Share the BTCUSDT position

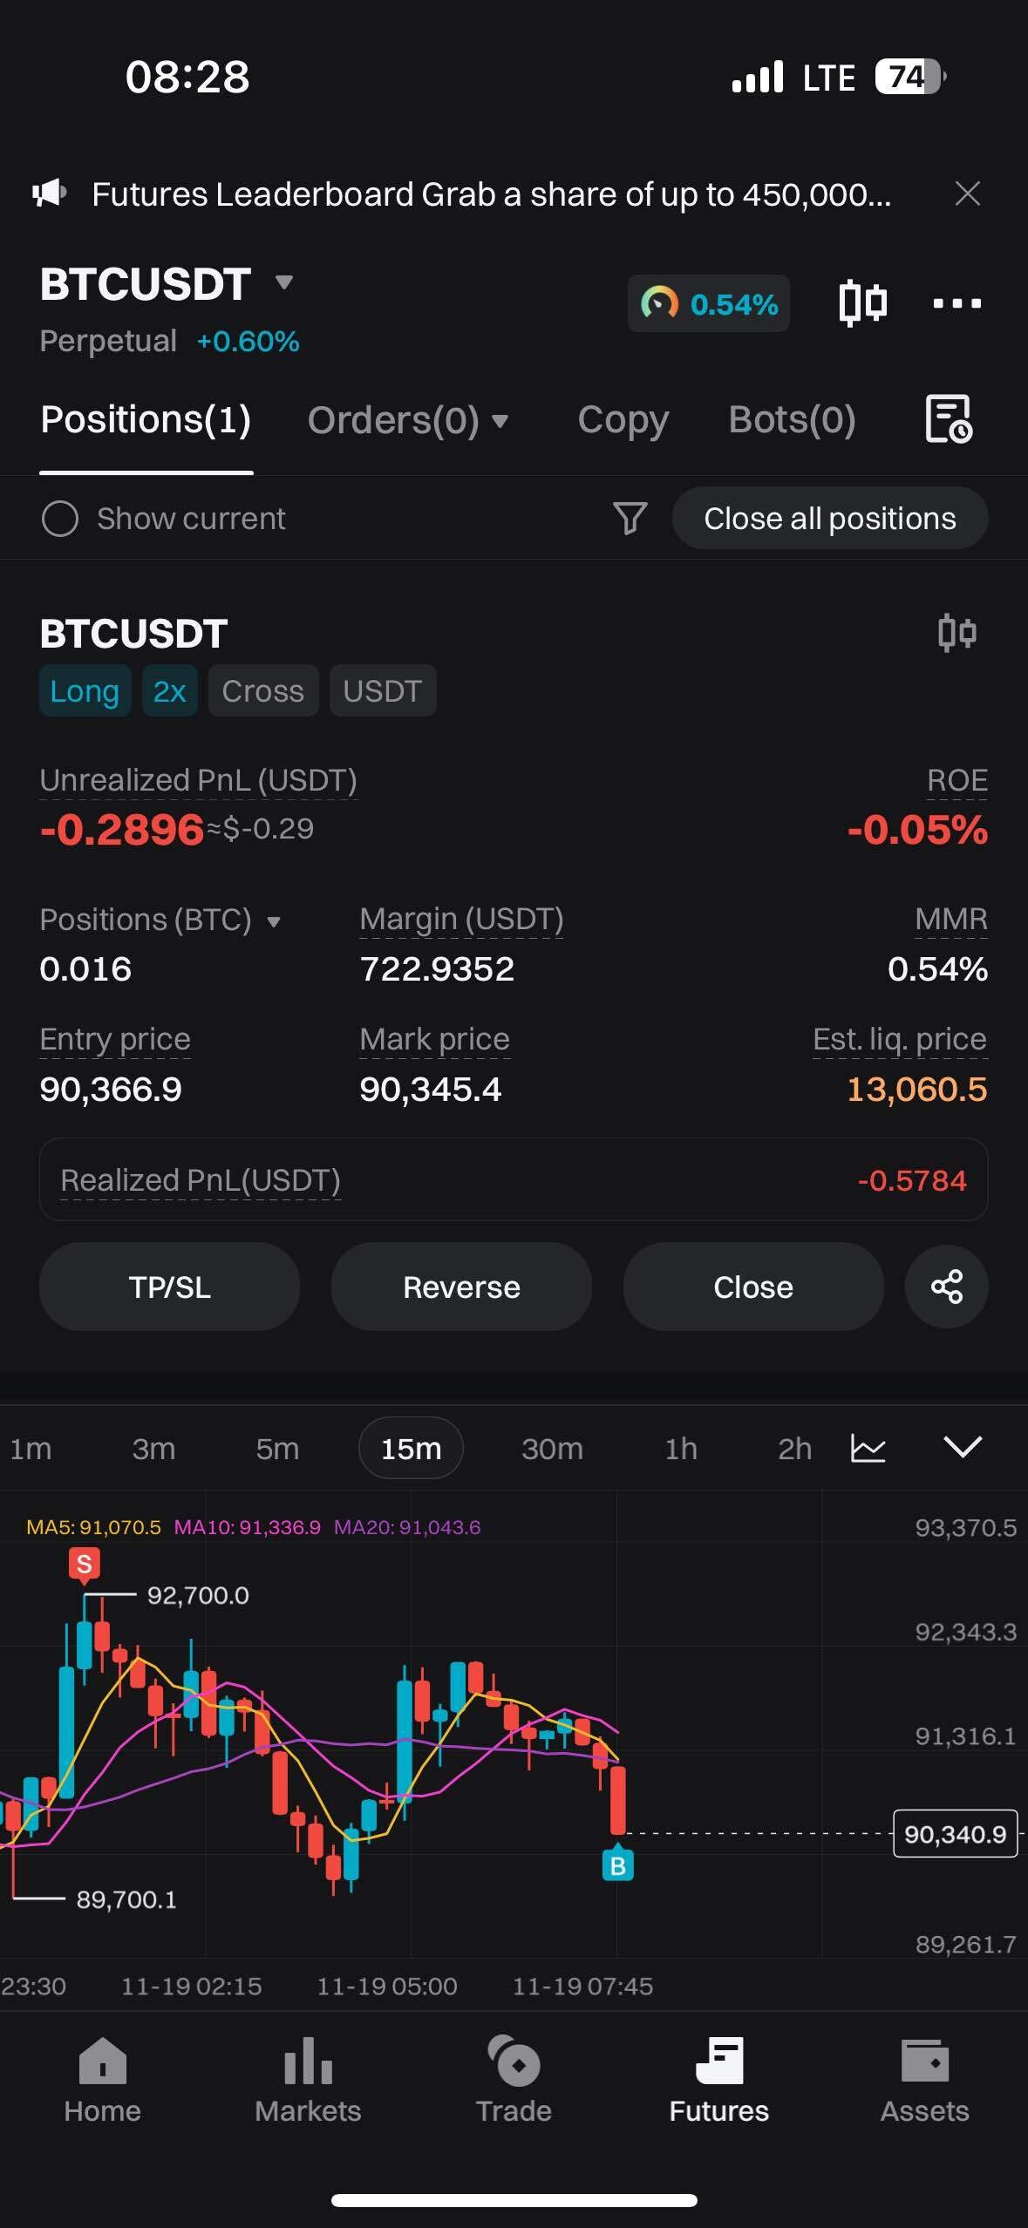pyautogui.click(x=946, y=1287)
